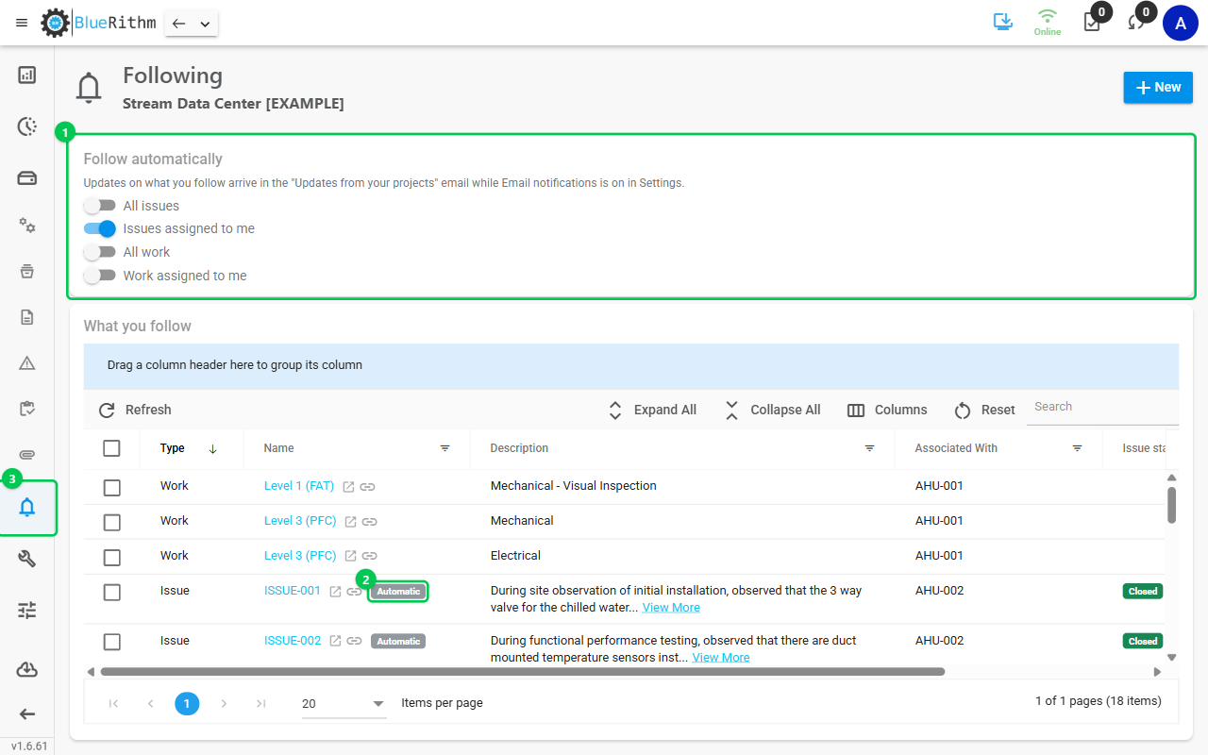Open the clipboard checklist sidebar icon
This screenshot has width=1208, height=755.
(x=27, y=409)
